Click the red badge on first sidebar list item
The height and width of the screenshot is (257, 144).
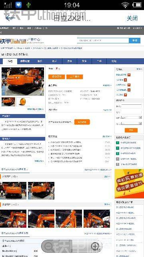coord(129,75)
